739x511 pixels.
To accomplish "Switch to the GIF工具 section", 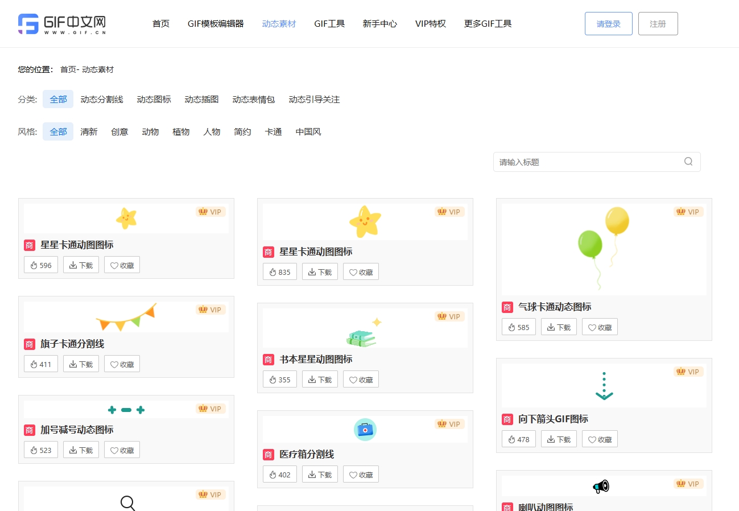I will pyautogui.click(x=329, y=23).
